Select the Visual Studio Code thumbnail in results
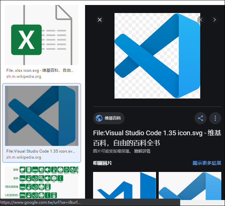The width and height of the screenshot is (225, 206). pos(42,116)
